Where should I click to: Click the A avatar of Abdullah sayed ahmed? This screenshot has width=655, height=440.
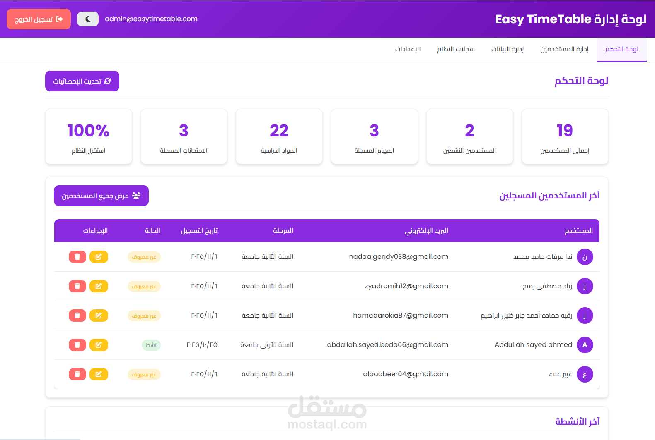click(585, 345)
